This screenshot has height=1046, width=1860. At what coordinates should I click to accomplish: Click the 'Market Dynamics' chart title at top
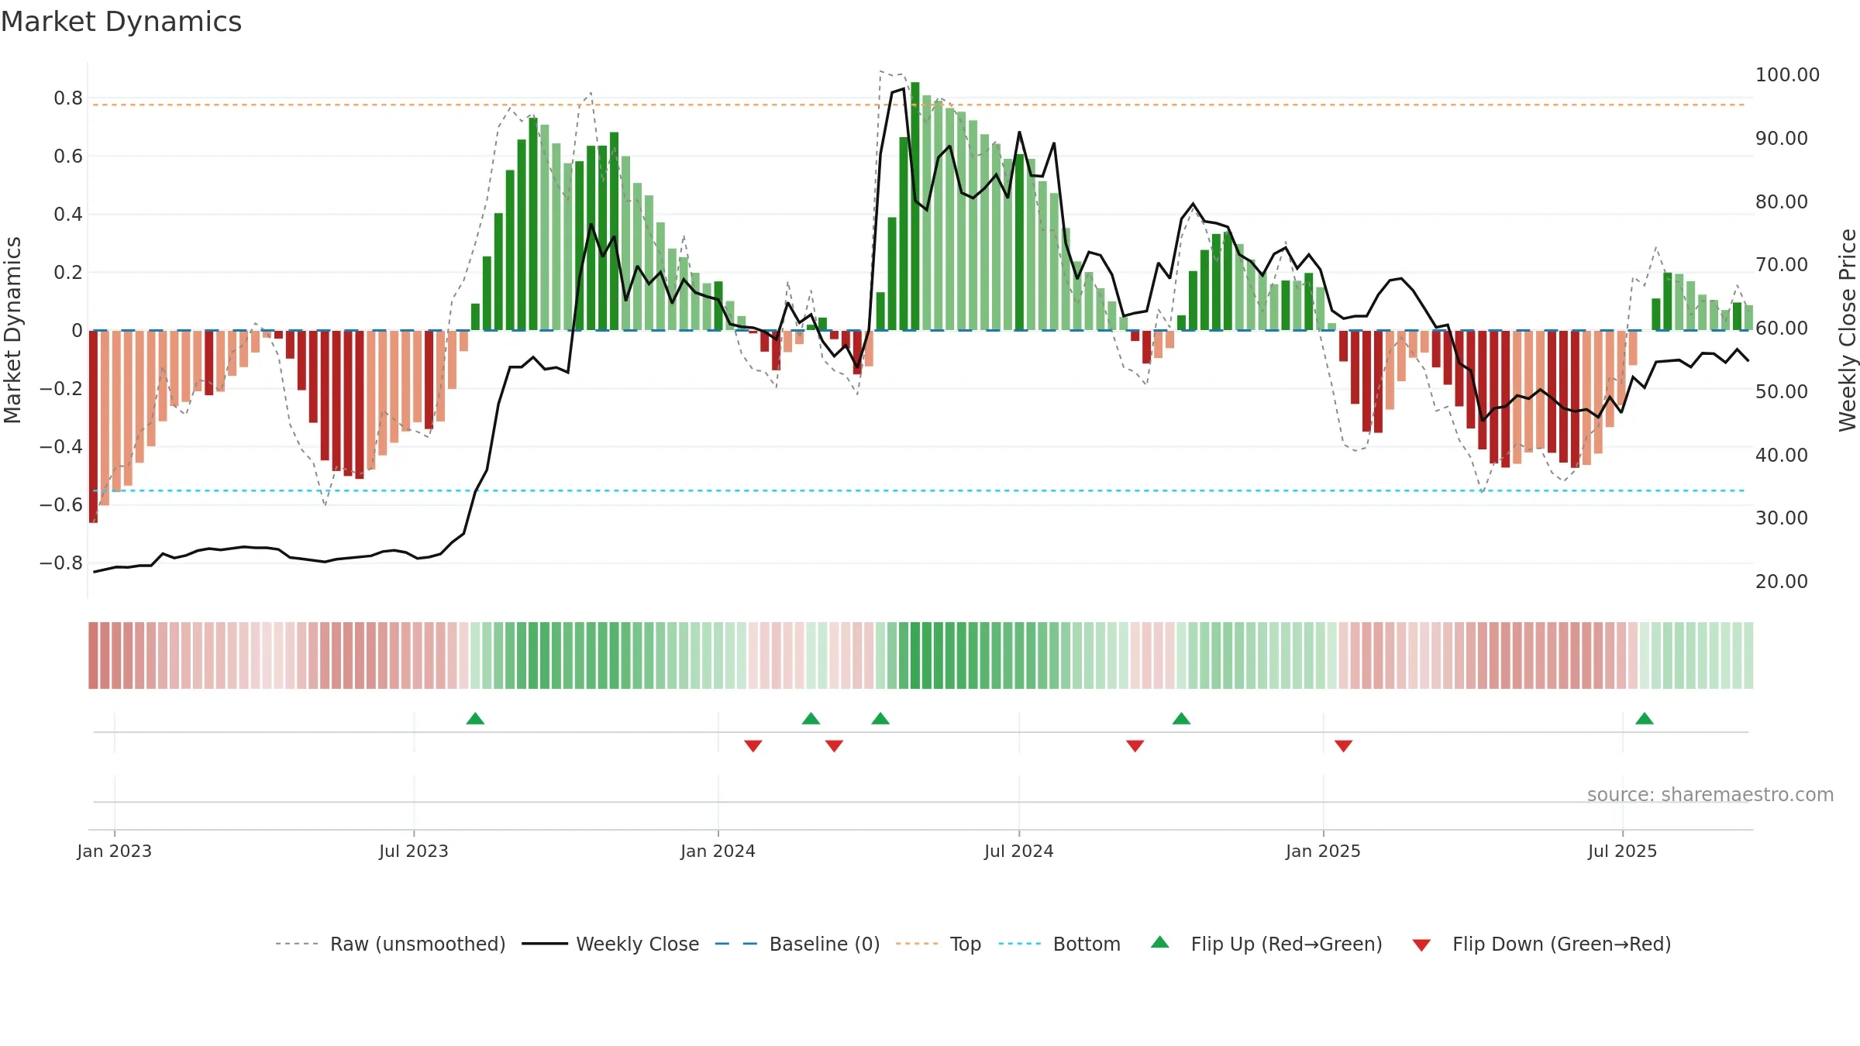pos(122,22)
